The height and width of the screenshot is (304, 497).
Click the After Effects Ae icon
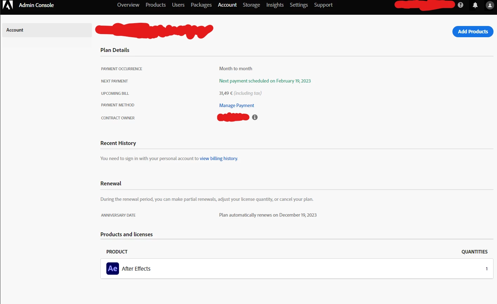tap(113, 269)
